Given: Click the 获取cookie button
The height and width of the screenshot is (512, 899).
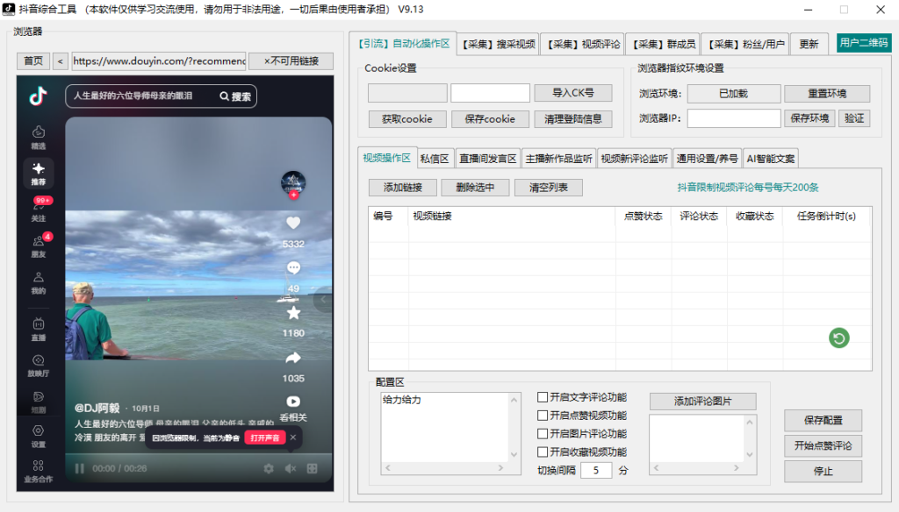Looking at the screenshot, I should pos(407,119).
